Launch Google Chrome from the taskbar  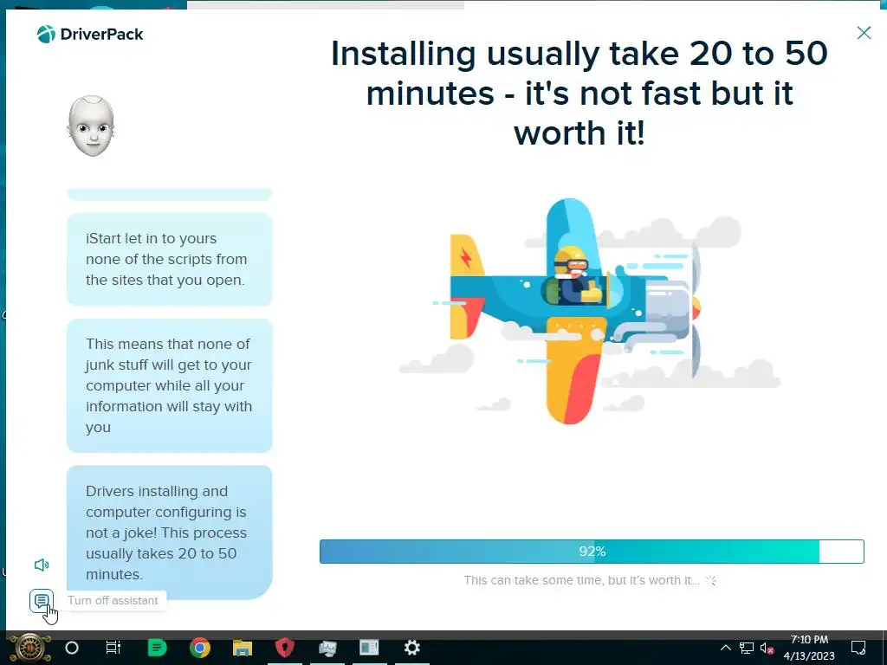(200, 648)
